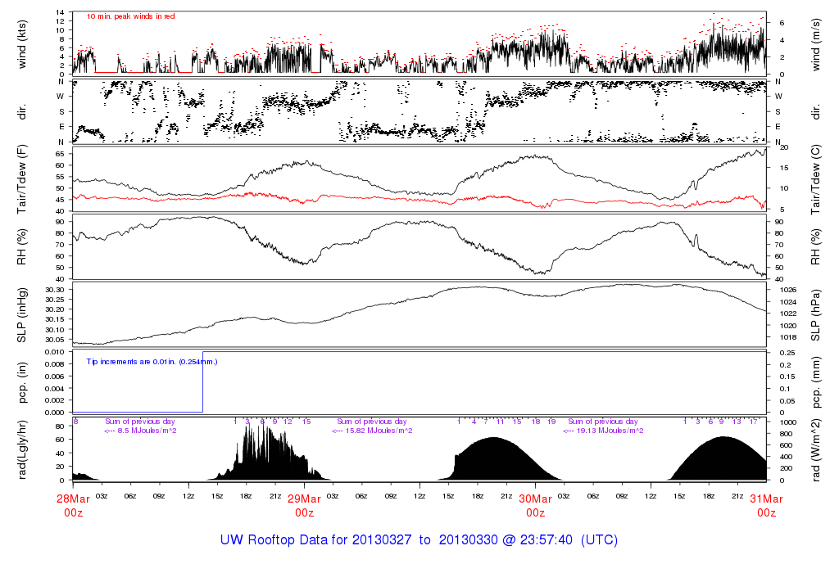Select the 'Tair/Tdew (F)' axis label
Screen dimensions: 839x573
pyautogui.click(x=22, y=178)
